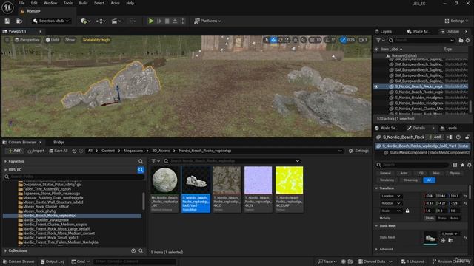Open the Actor menu

(115, 3)
